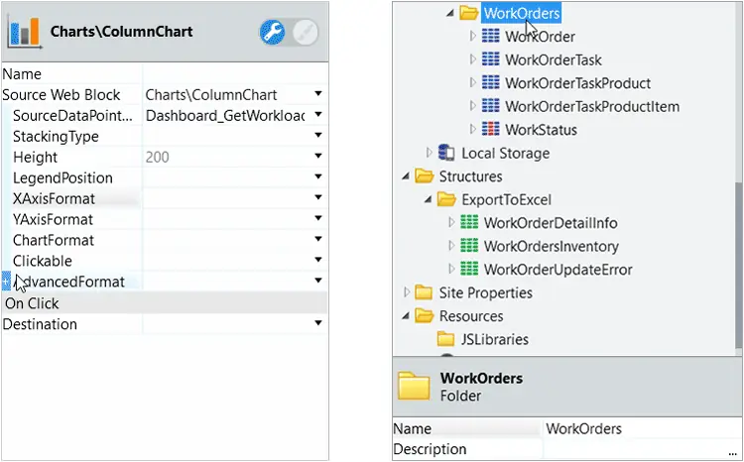Click the WorkOrderTask entity grid icon
Screen dimensions: 744x462
click(x=491, y=58)
